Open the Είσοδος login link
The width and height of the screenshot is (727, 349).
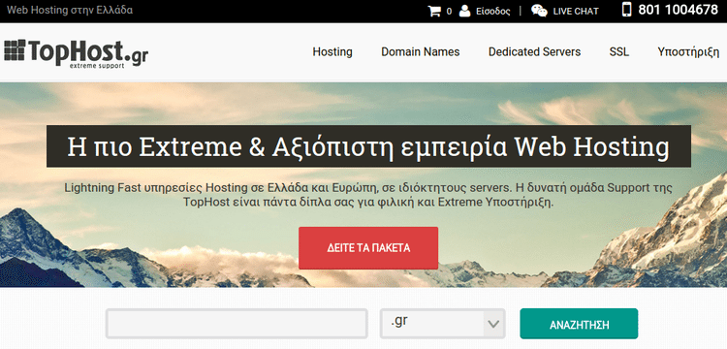(x=492, y=11)
